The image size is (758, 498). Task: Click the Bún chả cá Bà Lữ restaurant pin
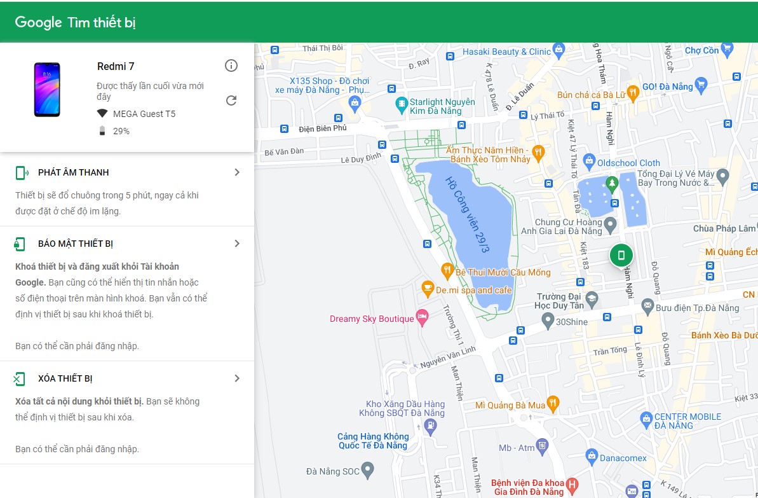(632, 93)
